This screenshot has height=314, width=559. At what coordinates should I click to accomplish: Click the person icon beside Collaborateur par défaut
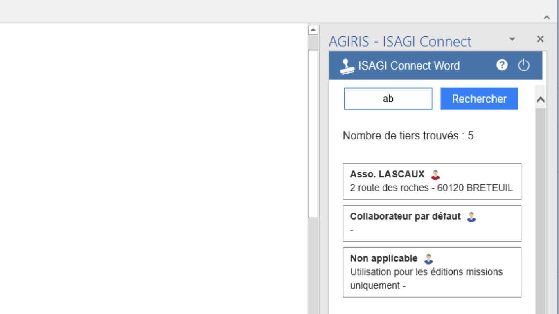click(471, 217)
